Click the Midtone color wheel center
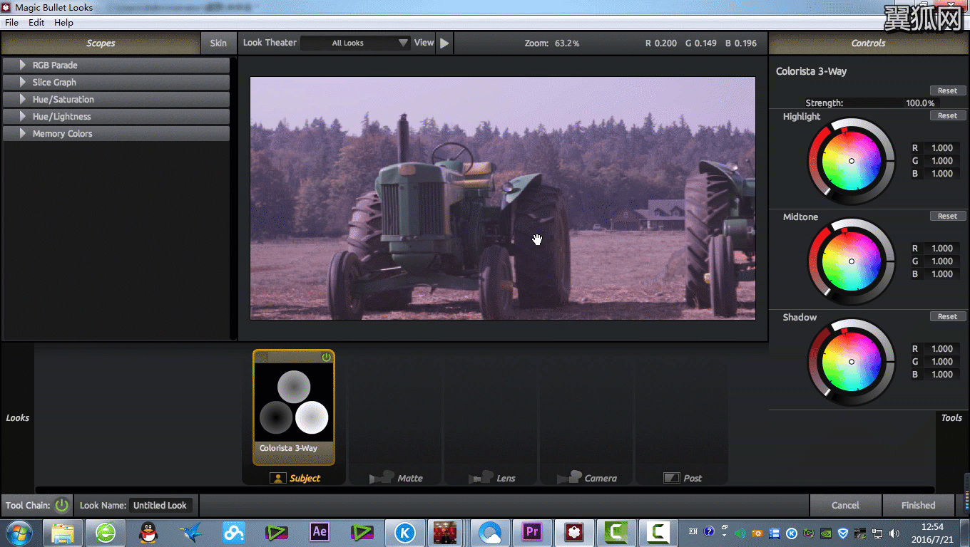Viewport: 970px width, 547px height. point(851,261)
